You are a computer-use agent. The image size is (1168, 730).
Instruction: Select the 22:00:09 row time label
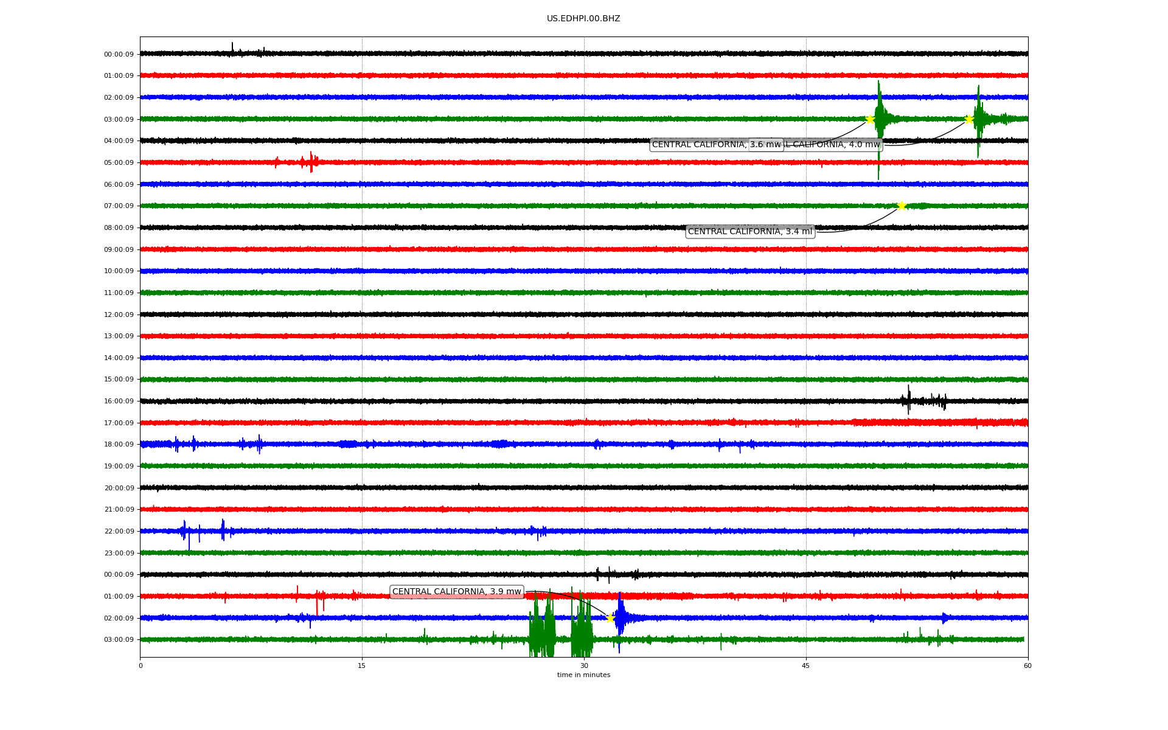click(x=119, y=532)
